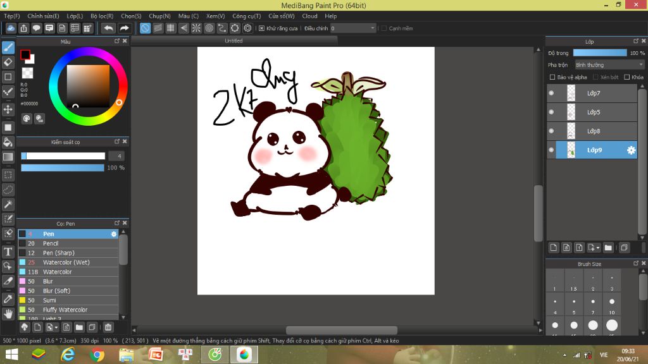Open the Công cụ(T) menu
Screen dimensions: 648x364
[x=247, y=16]
